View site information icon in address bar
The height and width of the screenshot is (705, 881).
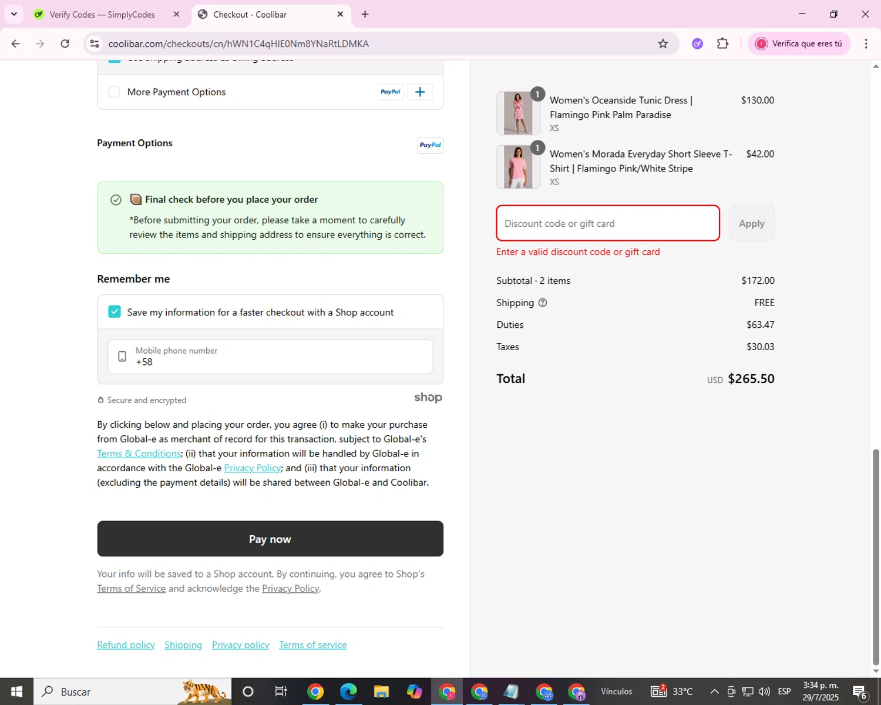coord(95,43)
